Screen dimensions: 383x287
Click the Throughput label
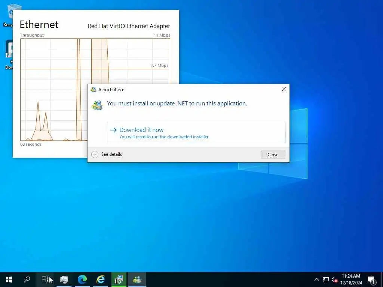tap(32, 35)
